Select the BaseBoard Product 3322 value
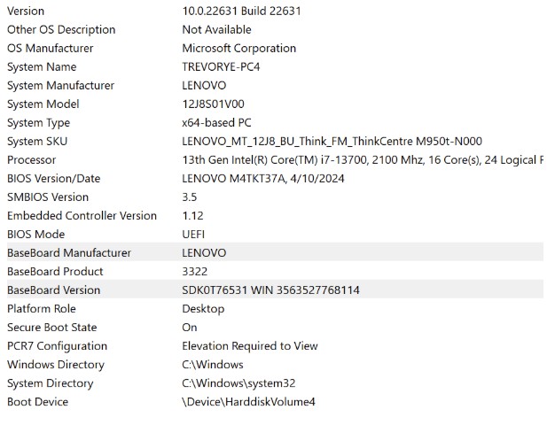The height and width of the screenshot is (448, 547). click(x=194, y=271)
